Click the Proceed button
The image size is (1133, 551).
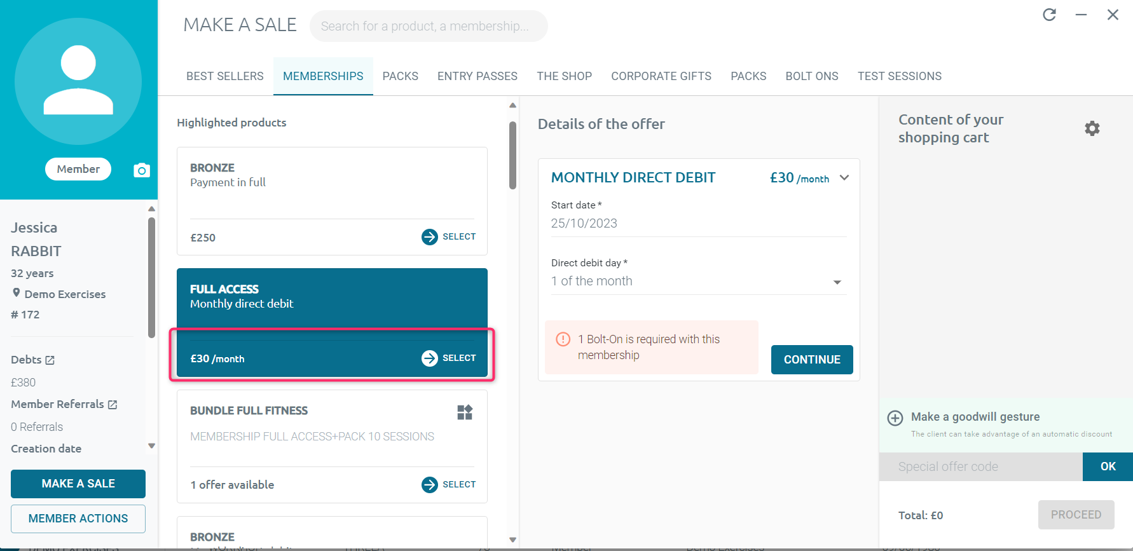click(x=1076, y=515)
